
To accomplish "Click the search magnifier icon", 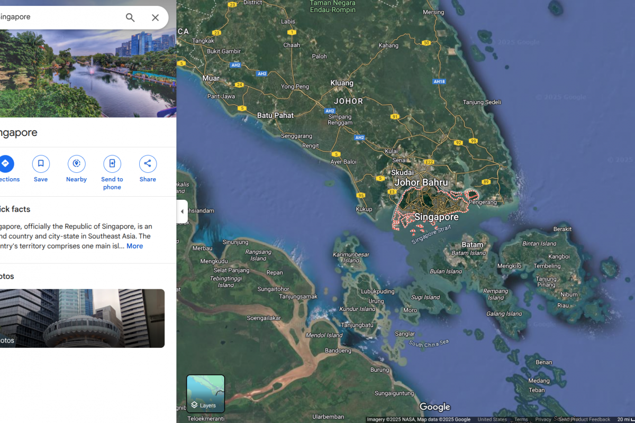I will coord(130,17).
